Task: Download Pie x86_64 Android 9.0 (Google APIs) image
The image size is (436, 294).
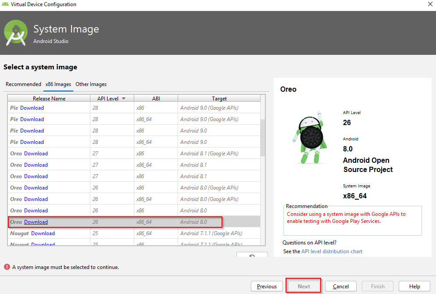Action: tap(32, 119)
